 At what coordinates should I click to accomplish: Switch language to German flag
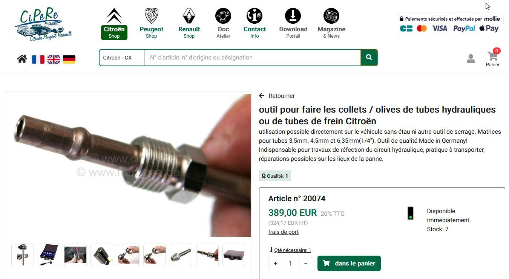pyautogui.click(x=69, y=59)
